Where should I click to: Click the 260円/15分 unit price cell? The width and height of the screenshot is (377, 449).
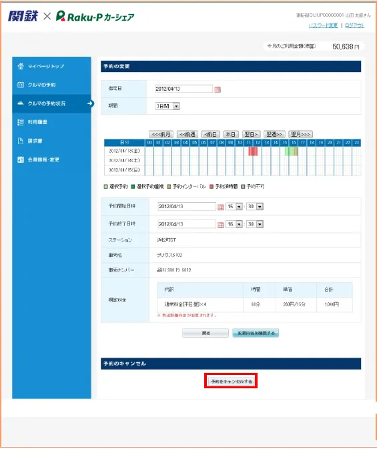point(294,304)
